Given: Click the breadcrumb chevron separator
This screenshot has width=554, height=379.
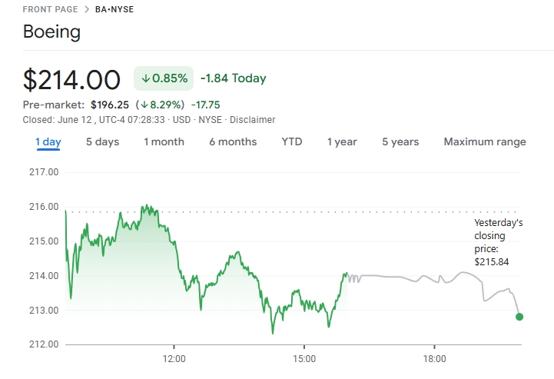Looking at the screenshot, I should [x=85, y=9].
